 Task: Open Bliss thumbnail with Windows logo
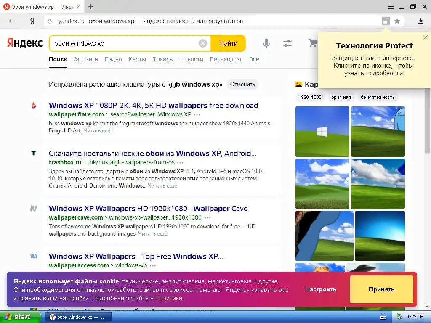pyautogui.click(x=322, y=132)
